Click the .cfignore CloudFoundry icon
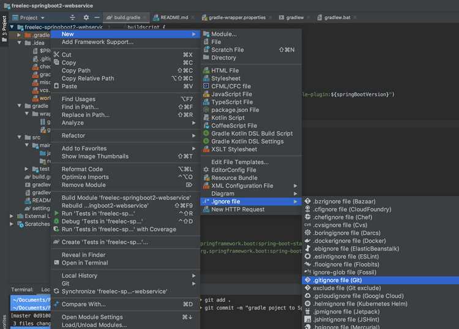459x329 pixels. pyautogui.click(x=307, y=209)
